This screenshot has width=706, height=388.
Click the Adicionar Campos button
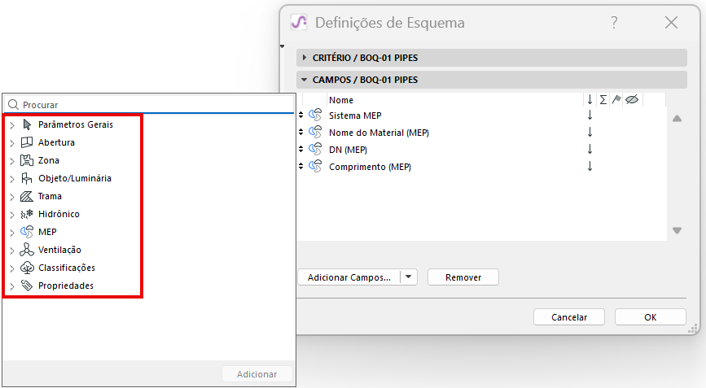click(x=349, y=277)
